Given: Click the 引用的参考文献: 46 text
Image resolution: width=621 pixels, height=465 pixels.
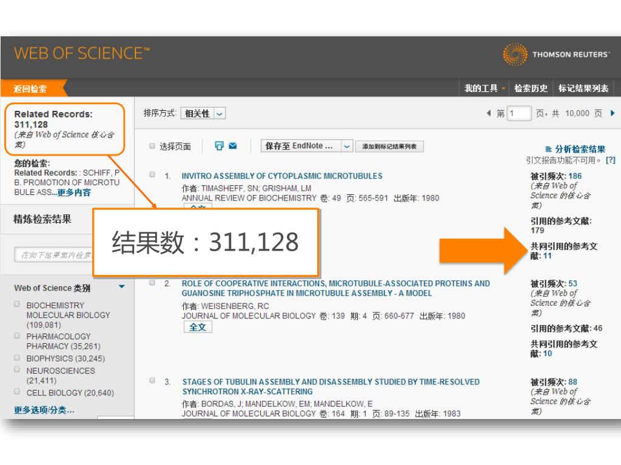Looking at the screenshot, I should pyautogui.click(x=566, y=328).
